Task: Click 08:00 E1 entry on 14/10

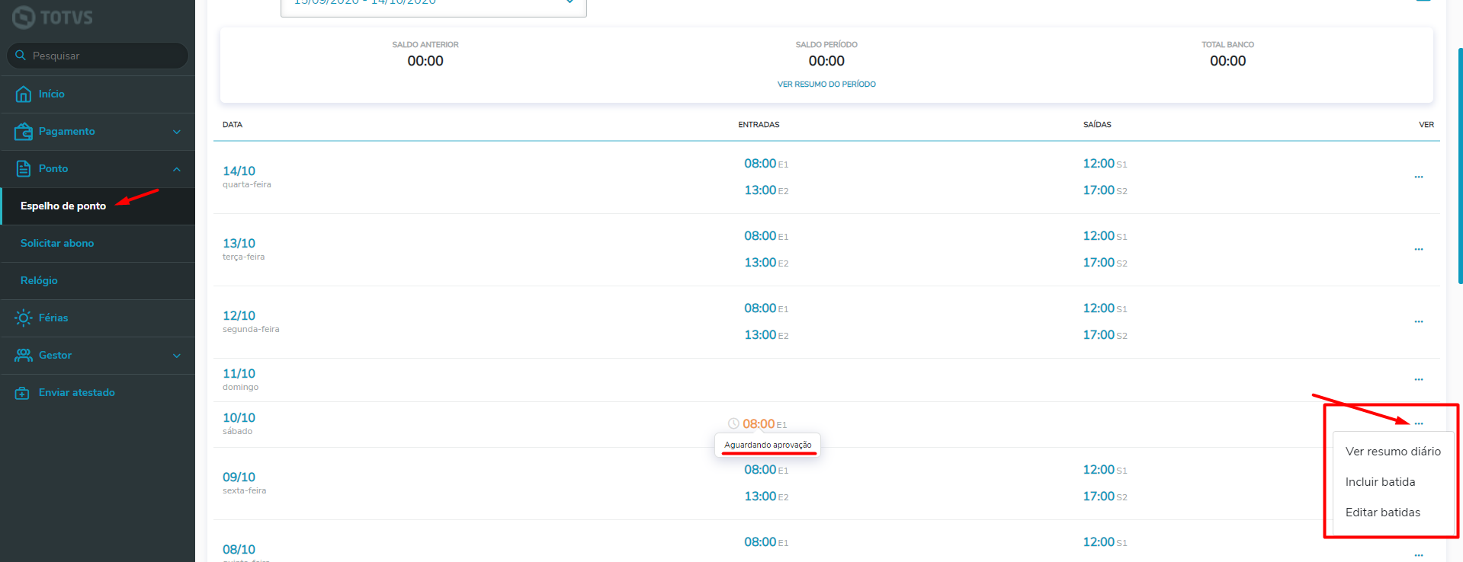Action: point(766,164)
